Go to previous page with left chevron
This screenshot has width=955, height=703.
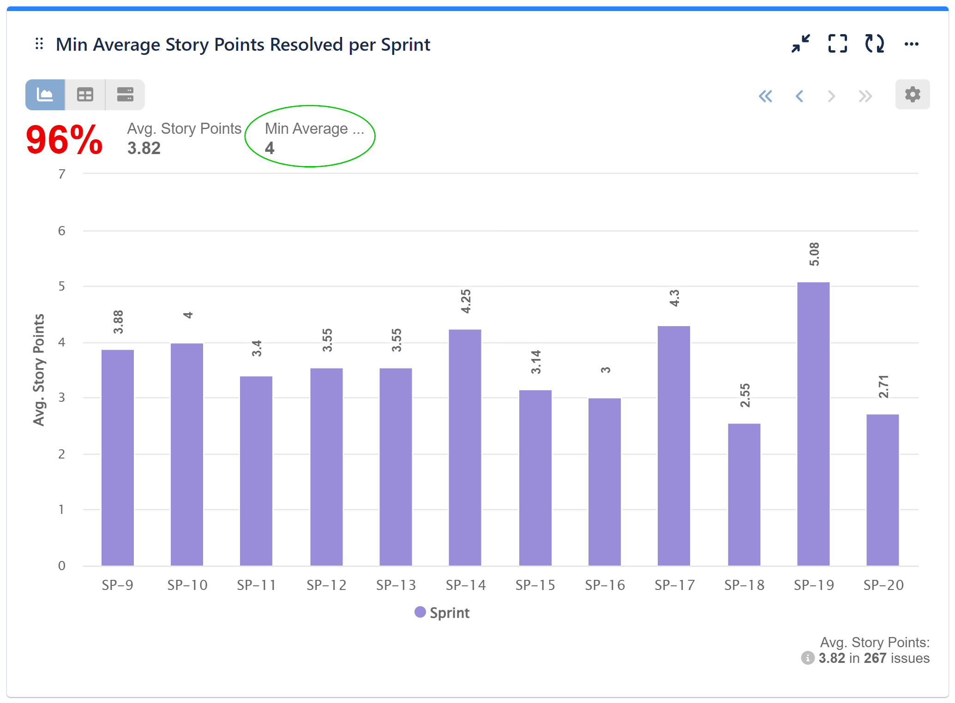799,96
